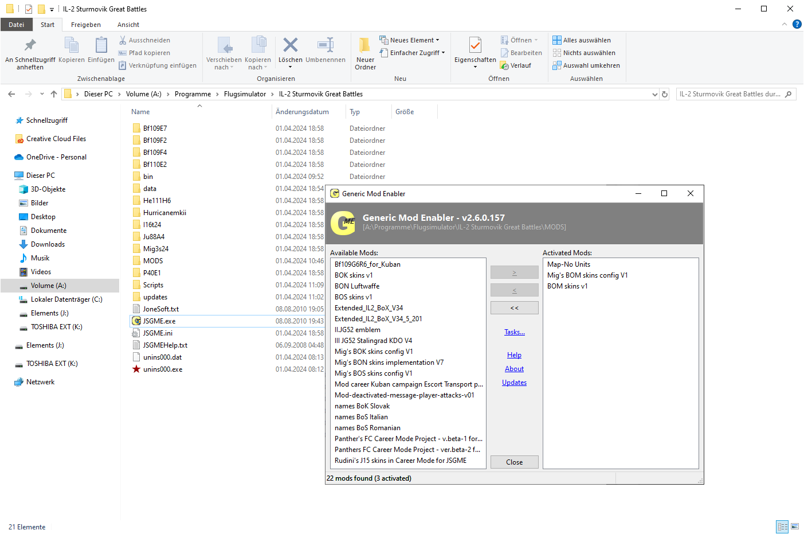Click the Löschen delete icon in ribbon
804x534 pixels.
click(290, 46)
